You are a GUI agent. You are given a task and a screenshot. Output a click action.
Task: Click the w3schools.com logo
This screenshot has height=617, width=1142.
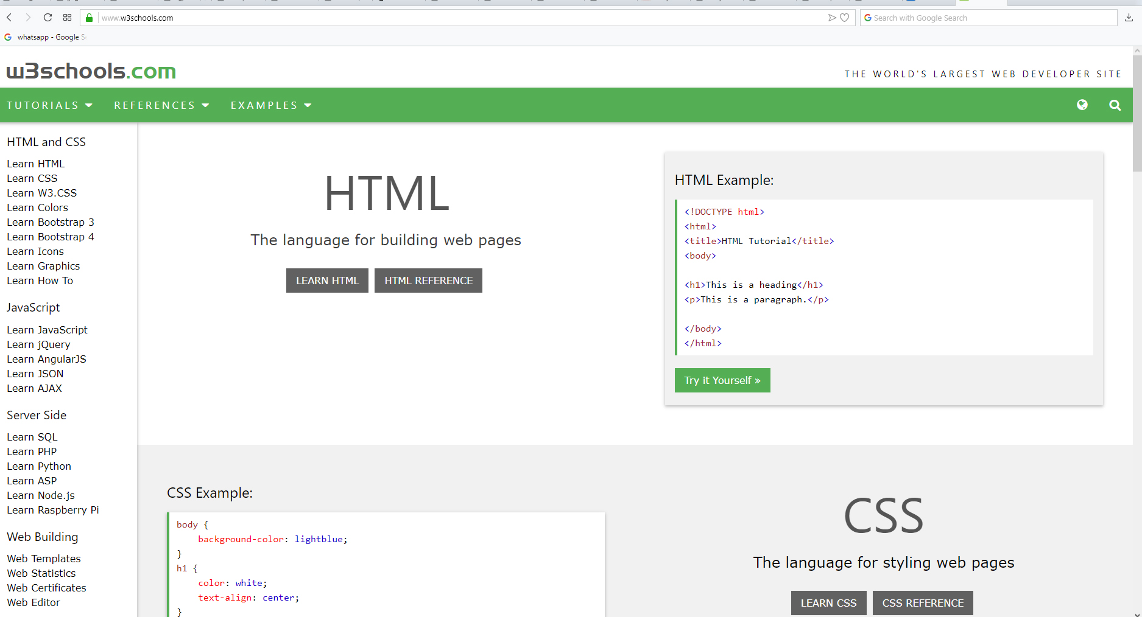click(x=91, y=71)
